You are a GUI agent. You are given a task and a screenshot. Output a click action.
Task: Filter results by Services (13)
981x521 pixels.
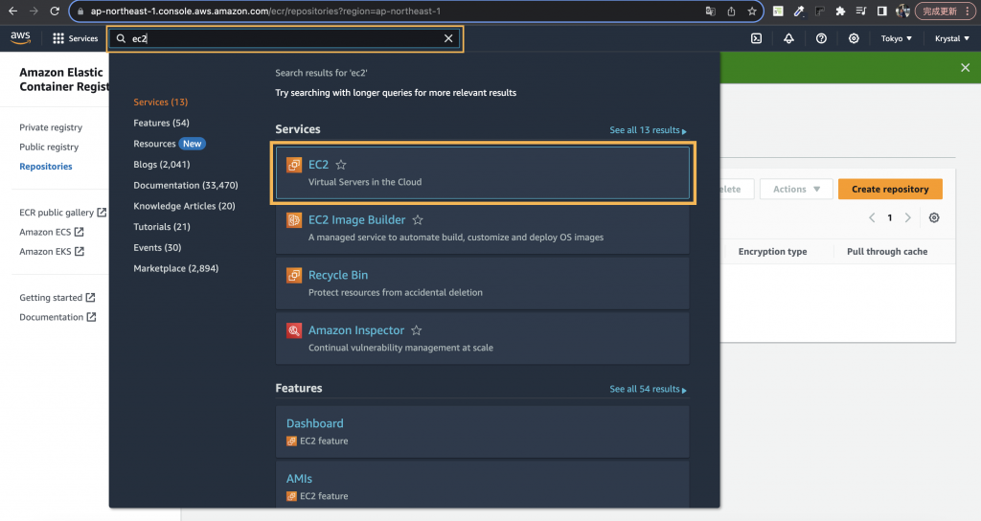coord(160,102)
